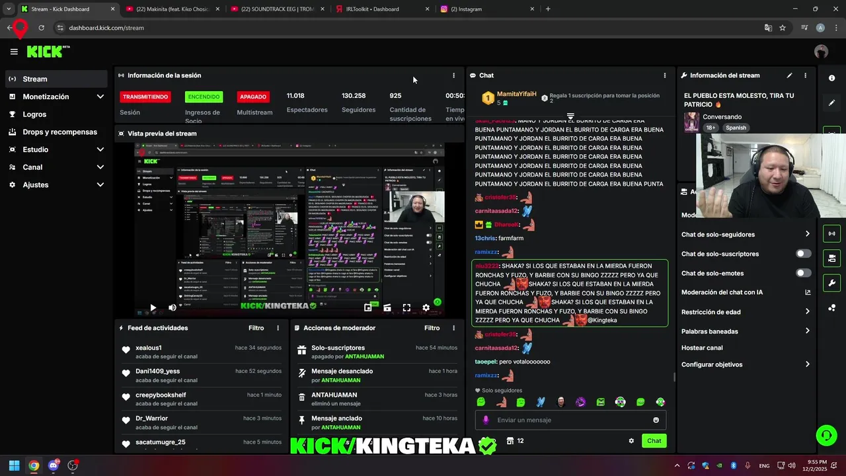Focus the Enviar un mensaje input field
846x476 pixels.
[570, 420]
